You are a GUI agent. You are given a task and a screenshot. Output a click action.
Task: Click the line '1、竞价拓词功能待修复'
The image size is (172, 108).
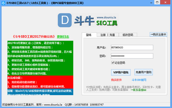coord(22,82)
